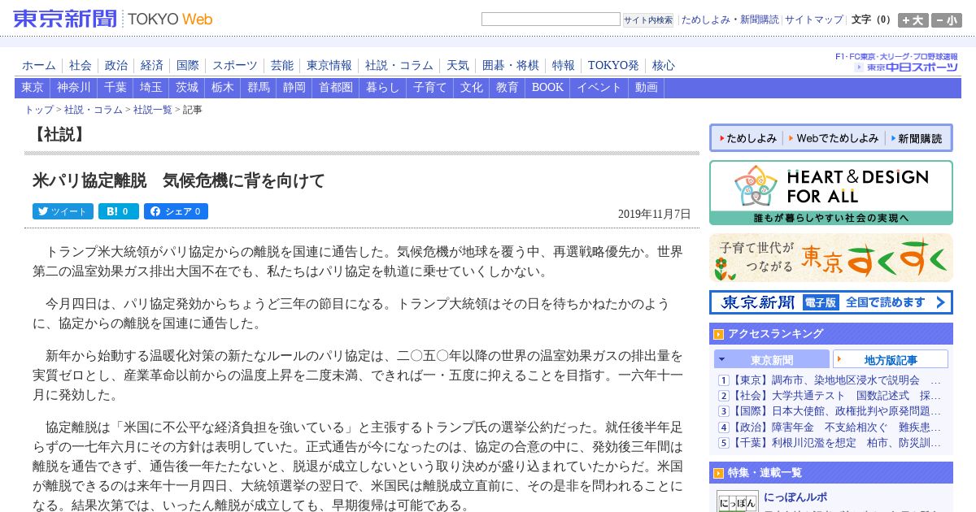Select 茨城 in the regional bar
This screenshot has height=512, width=976.
(187, 88)
